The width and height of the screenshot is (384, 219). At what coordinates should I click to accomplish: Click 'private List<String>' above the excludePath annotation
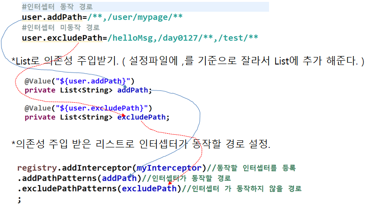pyautogui.click(x=69, y=90)
